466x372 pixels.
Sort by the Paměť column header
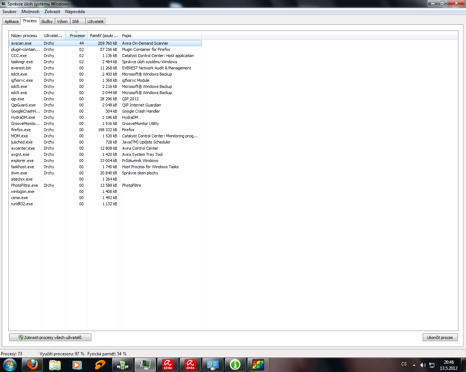tap(104, 36)
